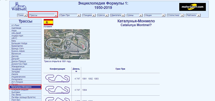Open the Баку track entry

pyautogui.click(x=25, y=41)
